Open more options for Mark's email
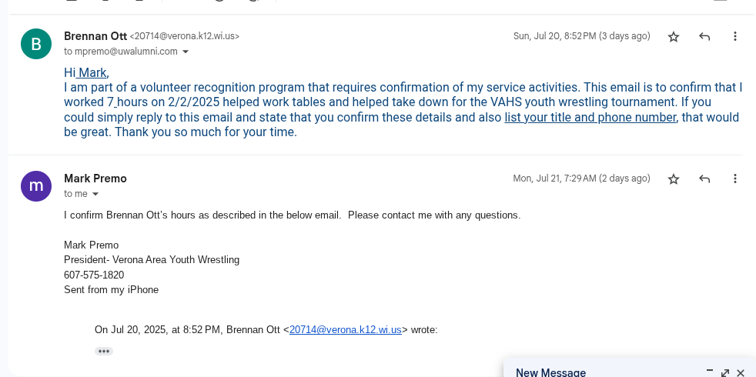The height and width of the screenshot is (377, 756). tap(735, 178)
